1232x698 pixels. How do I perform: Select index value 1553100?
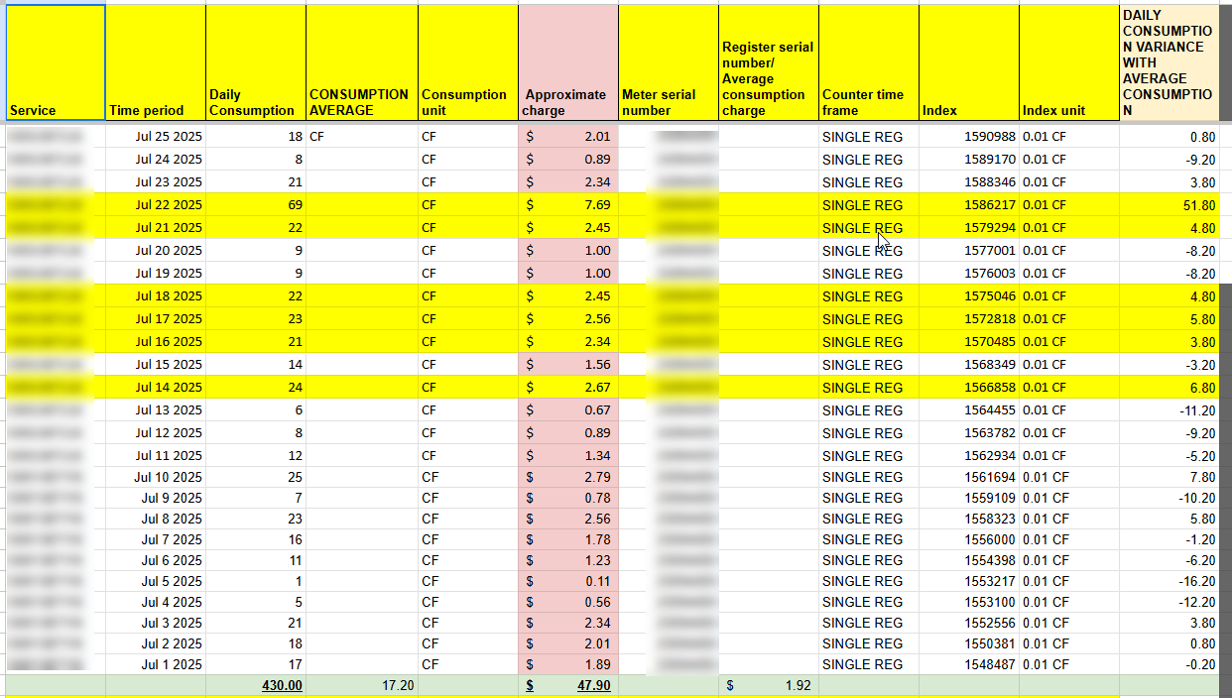pyautogui.click(x=969, y=602)
